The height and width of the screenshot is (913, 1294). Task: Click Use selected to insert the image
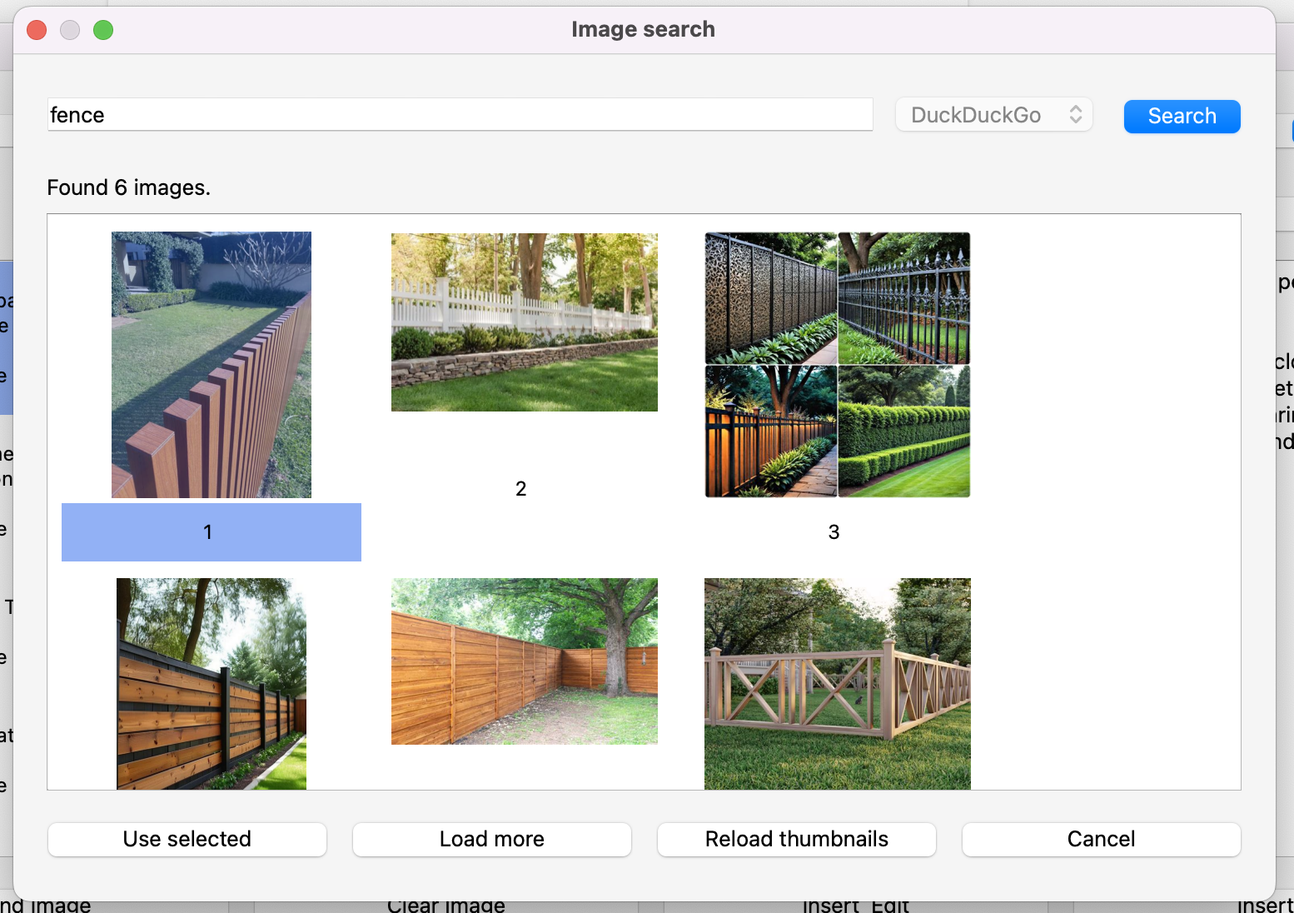pyautogui.click(x=187, y=839)
